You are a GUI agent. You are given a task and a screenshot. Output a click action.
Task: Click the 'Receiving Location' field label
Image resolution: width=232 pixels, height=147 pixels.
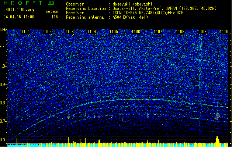click(86, 8)
